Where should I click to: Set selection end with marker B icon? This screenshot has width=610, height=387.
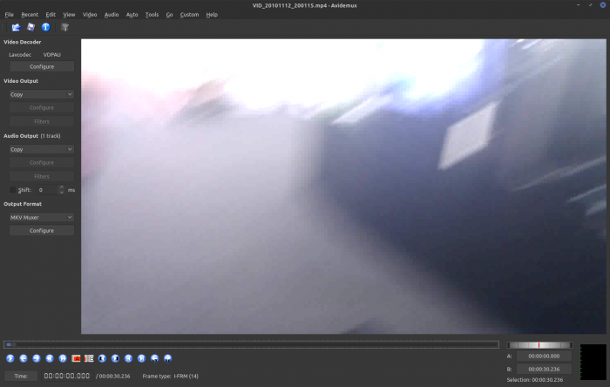89,357
